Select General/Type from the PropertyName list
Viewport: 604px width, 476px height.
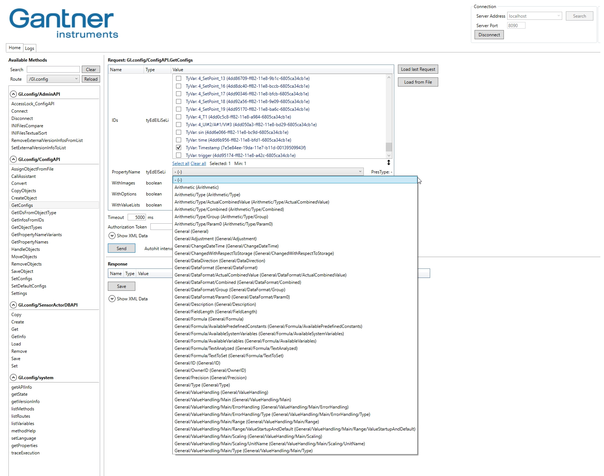click(x=202, y=385)
